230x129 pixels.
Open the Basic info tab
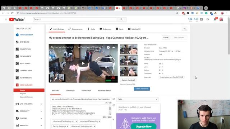[55, 91]
